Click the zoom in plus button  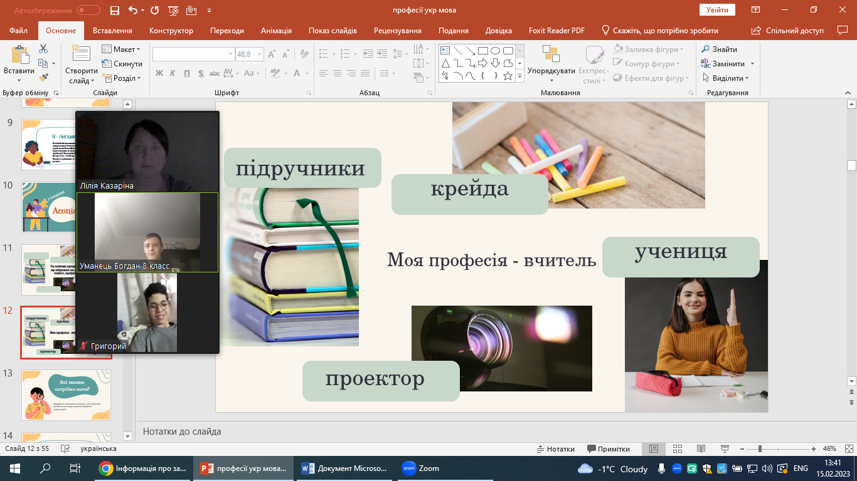(x=814, y=449)
